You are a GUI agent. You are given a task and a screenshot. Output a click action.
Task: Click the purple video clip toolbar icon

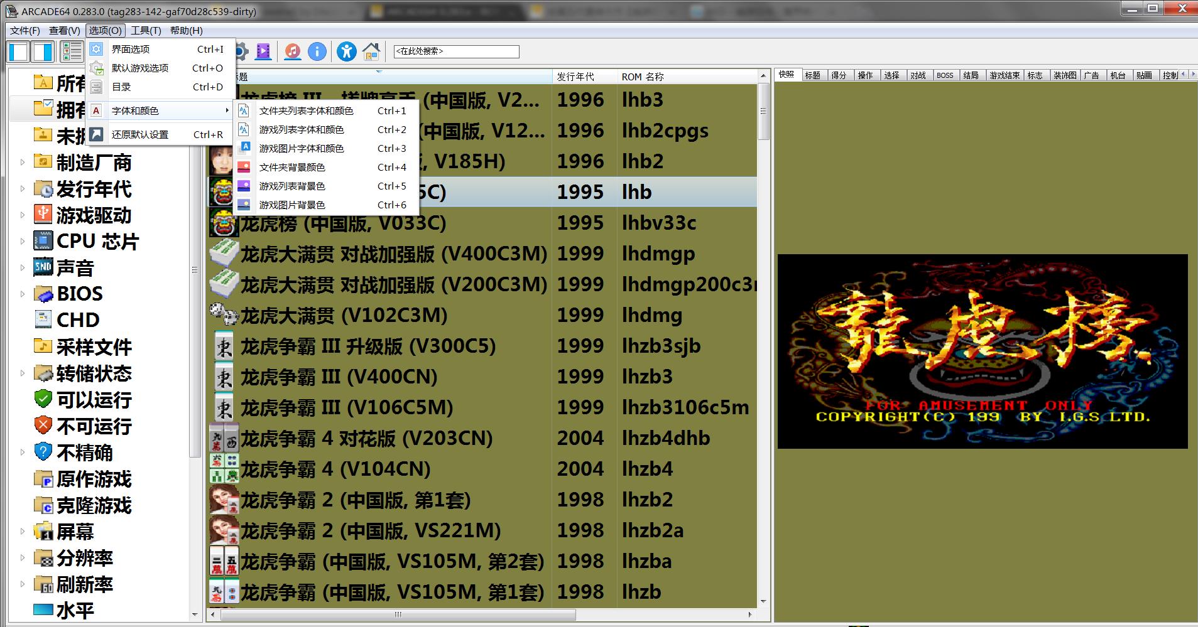pyautogui.click(x=263, y=51)
